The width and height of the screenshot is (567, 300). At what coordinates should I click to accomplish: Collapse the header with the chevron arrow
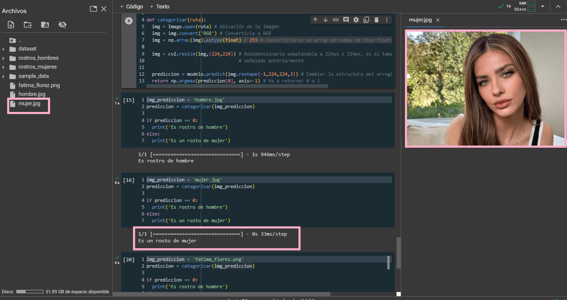pyautogui.click(x=558, y=7)
